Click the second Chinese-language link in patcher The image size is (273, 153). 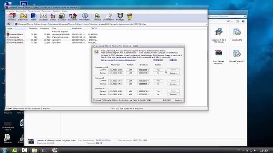click(x=173, y=60)
